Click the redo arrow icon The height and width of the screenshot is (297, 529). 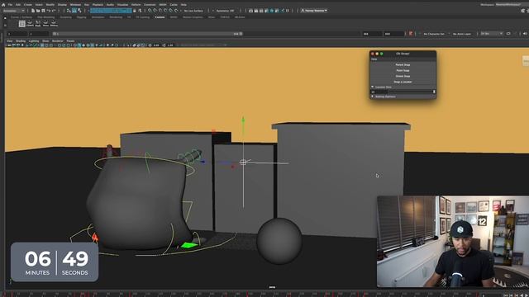point(54,11)
